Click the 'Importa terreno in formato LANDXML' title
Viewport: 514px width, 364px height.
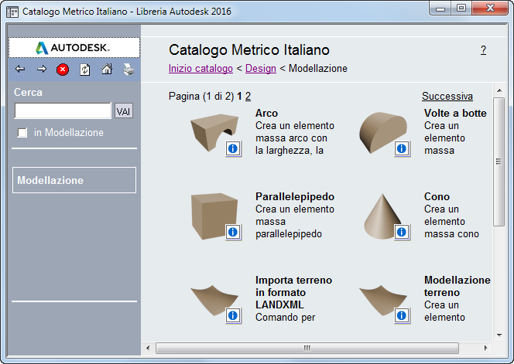click(293, 292)
